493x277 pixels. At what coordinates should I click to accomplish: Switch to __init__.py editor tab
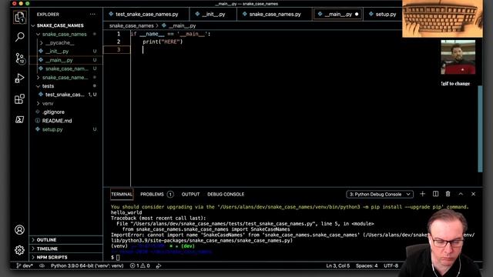coord(213,14)
